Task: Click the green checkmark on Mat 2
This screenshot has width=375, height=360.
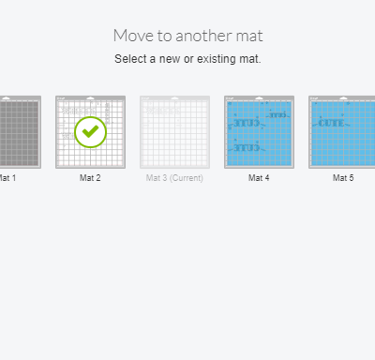Action: [91, 132]
